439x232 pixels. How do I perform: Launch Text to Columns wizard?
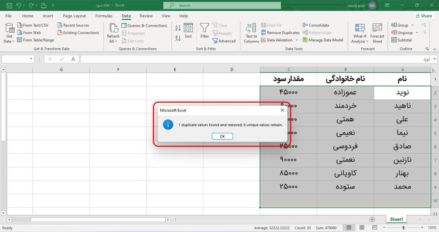coord(251,33)
